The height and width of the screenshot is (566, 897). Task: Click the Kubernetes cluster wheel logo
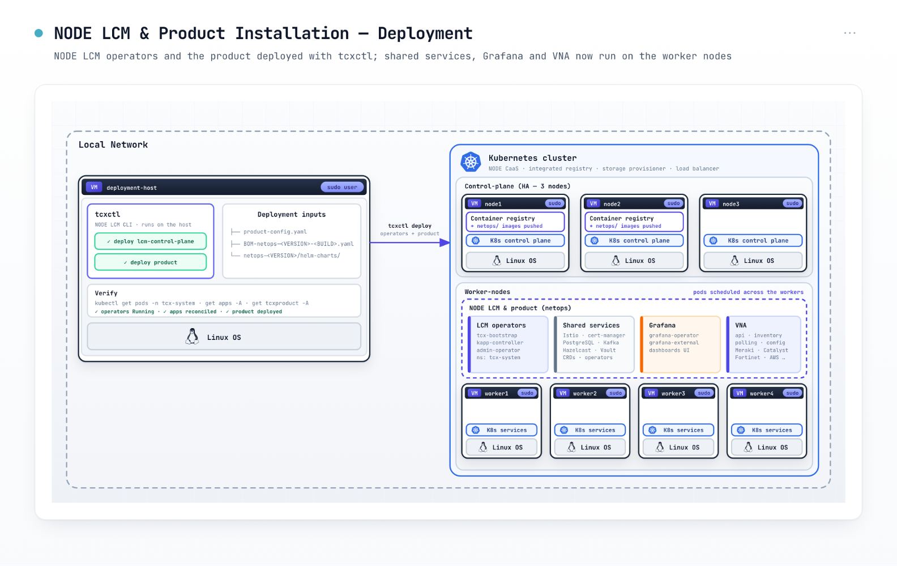(471, 162)
